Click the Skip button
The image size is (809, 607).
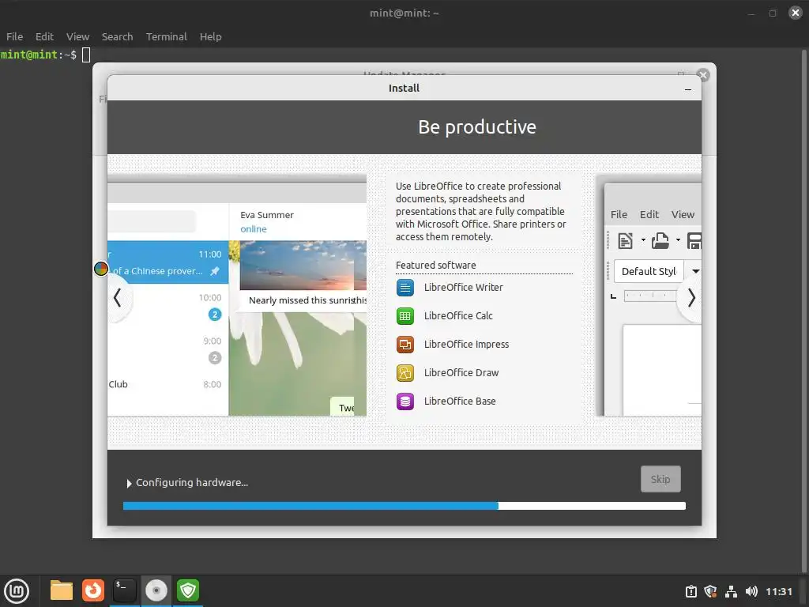[660, 479]
